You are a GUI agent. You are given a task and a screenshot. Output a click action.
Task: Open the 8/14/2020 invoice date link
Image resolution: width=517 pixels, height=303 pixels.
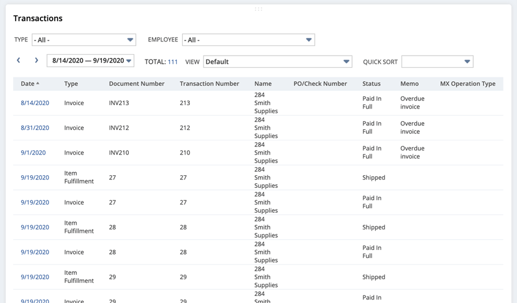coord(35,103)
